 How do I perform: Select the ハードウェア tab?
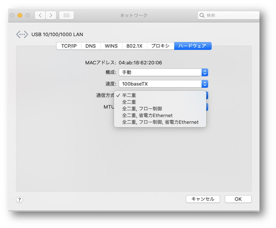click(x=193, y=46)
